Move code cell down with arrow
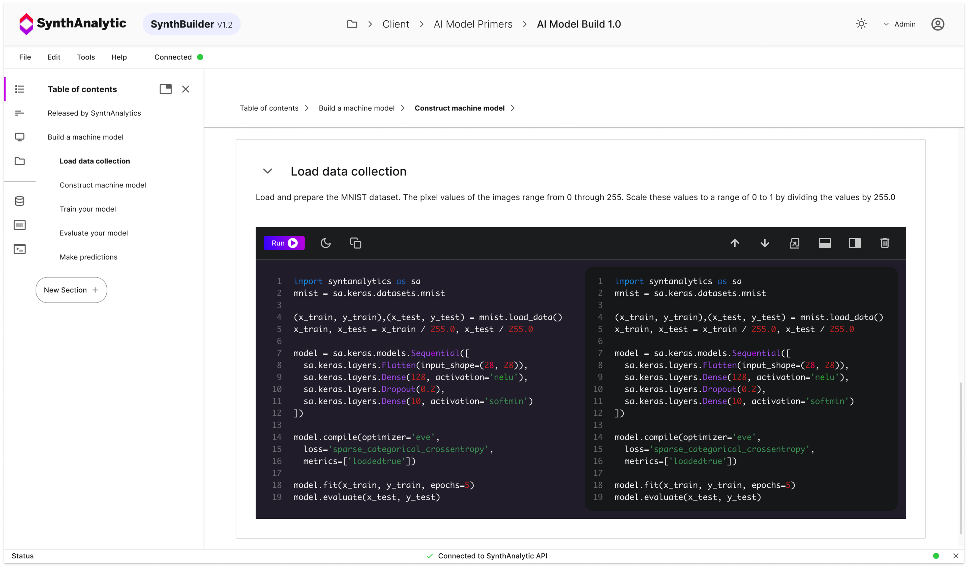This screenshot has width=968, height=568. tap(764, 243)
